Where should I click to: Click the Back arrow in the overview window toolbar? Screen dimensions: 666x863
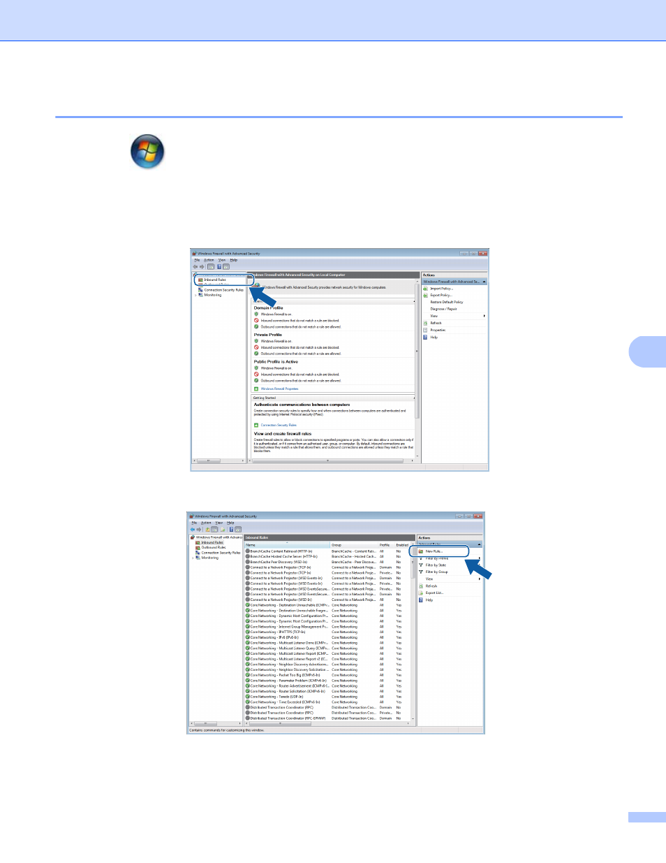click(195, 266)
